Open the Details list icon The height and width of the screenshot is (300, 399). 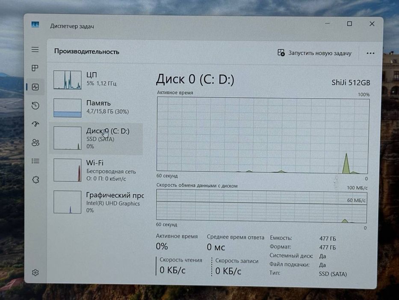(x=35, y=161)
